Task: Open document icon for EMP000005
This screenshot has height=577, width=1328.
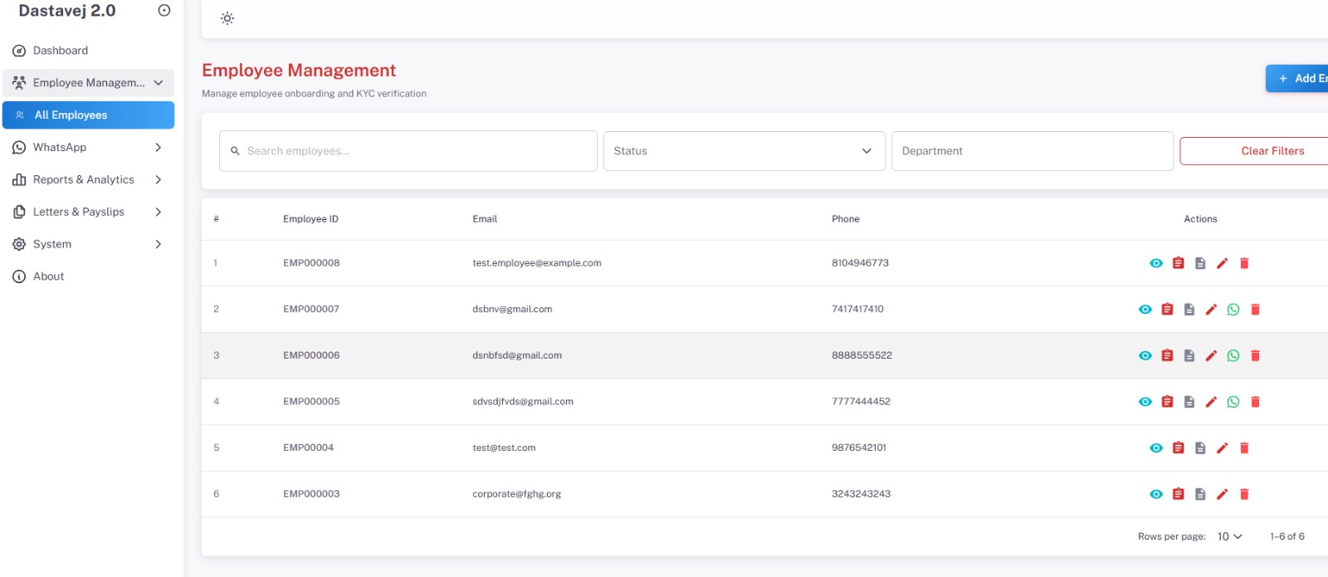Action: [1189, 402]
